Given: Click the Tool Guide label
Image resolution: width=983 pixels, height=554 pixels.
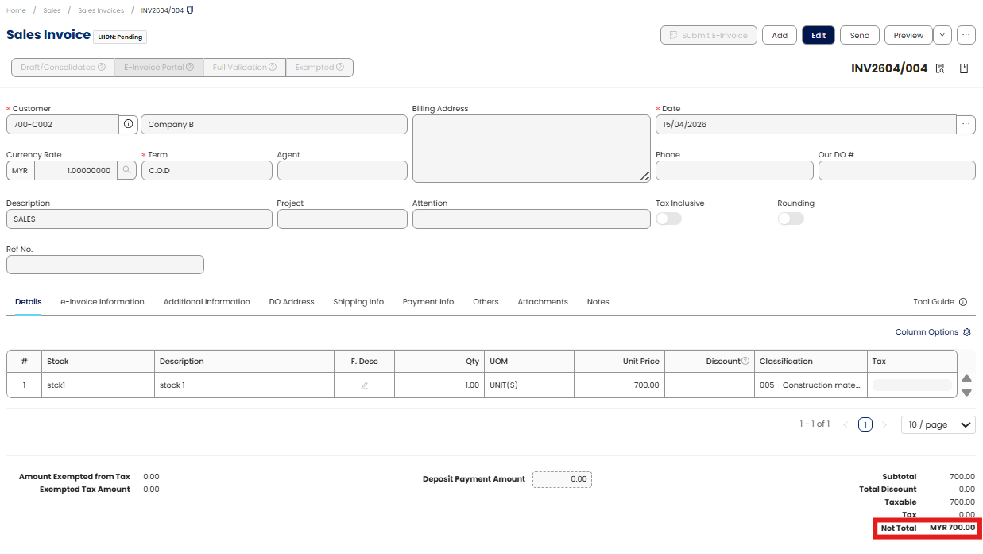Looking at the screenshot, I should [934, 302].
